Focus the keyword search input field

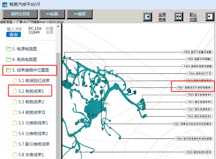pyautogui.click(x=14, y=29)
